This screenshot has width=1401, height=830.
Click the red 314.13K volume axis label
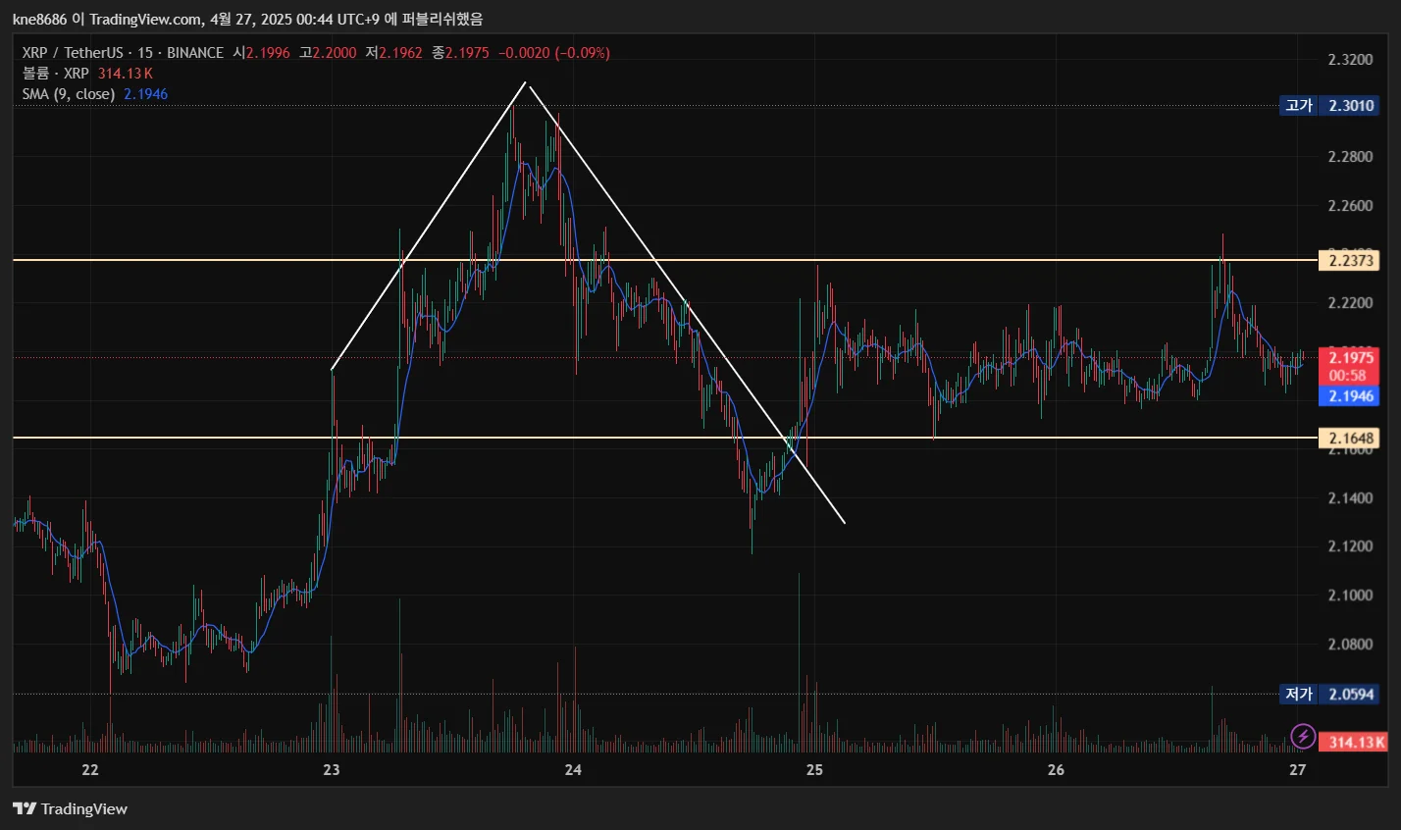click(x=1353, y=742)
